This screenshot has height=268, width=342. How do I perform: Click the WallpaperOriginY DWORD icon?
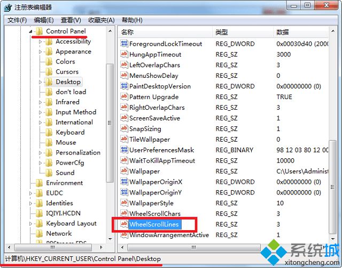[x=124, y=192]
